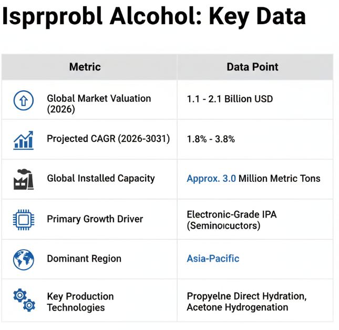
Task: Click the bar chart growth icon
Action: click(24, 140)
